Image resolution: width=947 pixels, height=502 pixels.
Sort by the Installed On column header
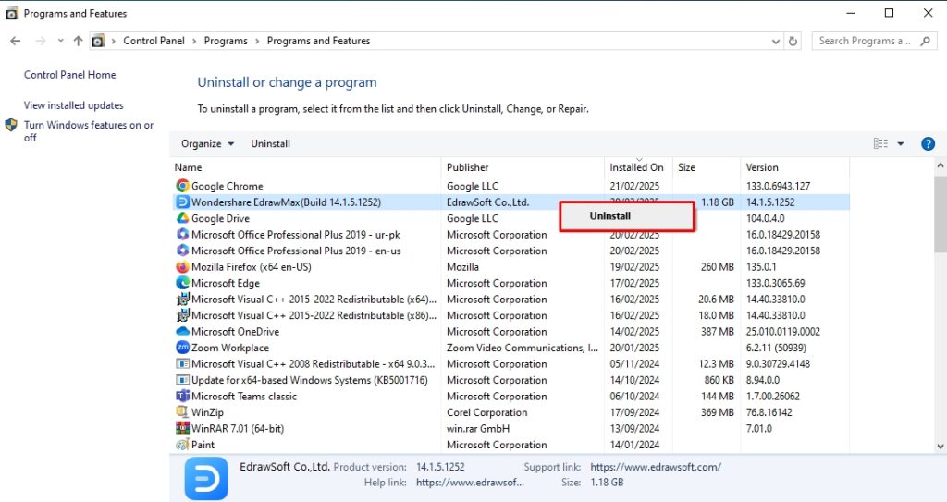pos(636,167)
